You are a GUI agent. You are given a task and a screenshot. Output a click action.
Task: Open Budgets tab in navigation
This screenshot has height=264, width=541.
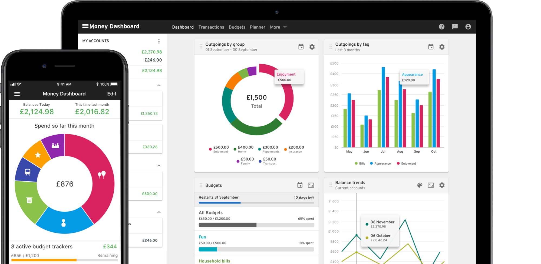[237, 27]
